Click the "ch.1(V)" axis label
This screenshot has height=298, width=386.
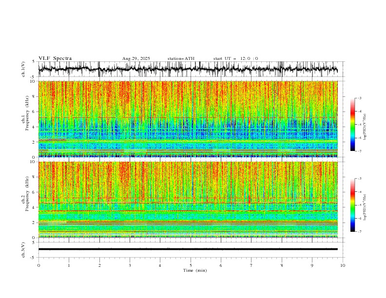[x=23, y=69]
